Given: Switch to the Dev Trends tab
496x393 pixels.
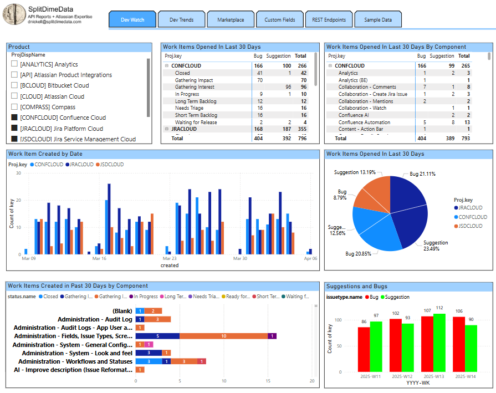Looking at the screenshot, I should coord(181,19).
